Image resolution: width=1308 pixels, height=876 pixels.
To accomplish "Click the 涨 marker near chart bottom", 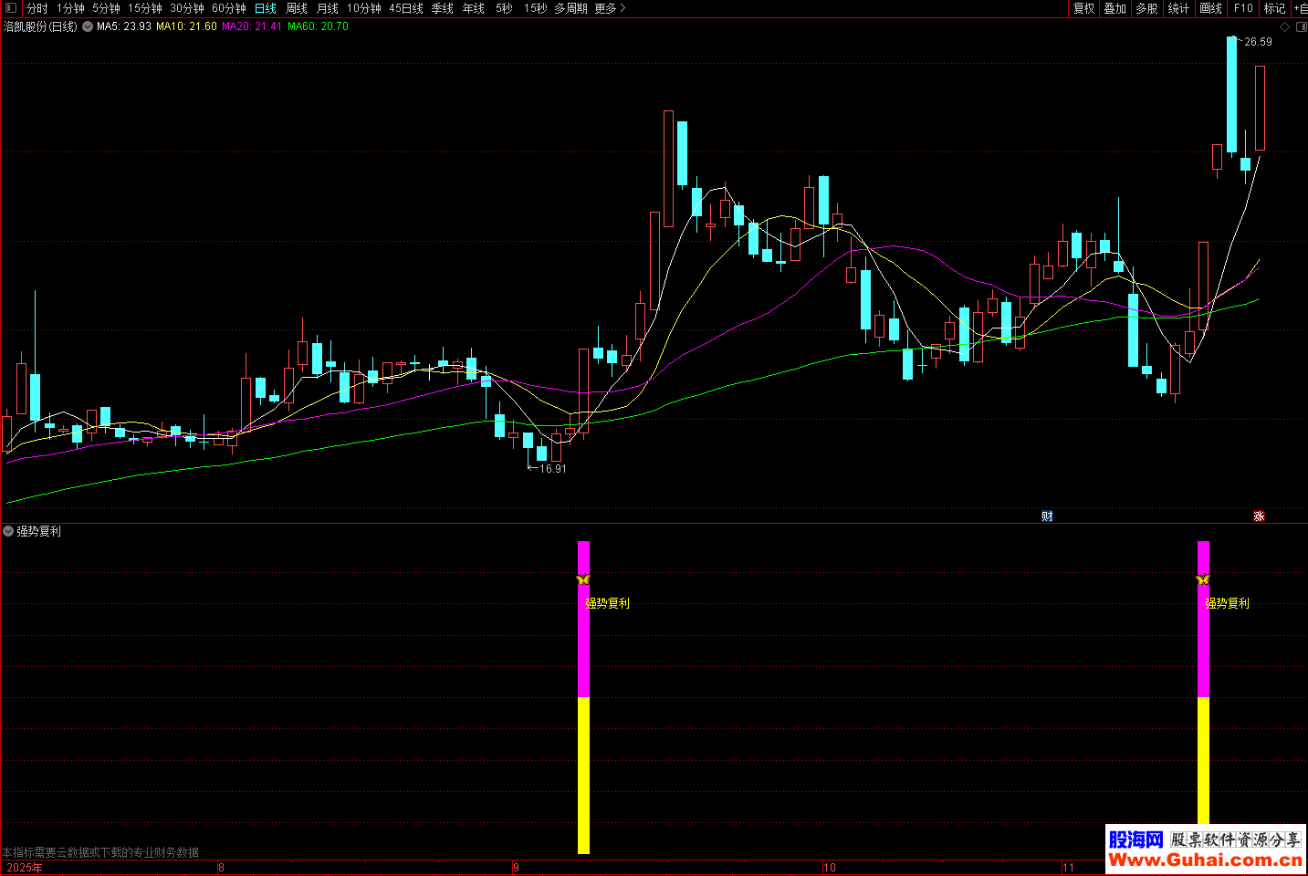I will [1259, 516].
